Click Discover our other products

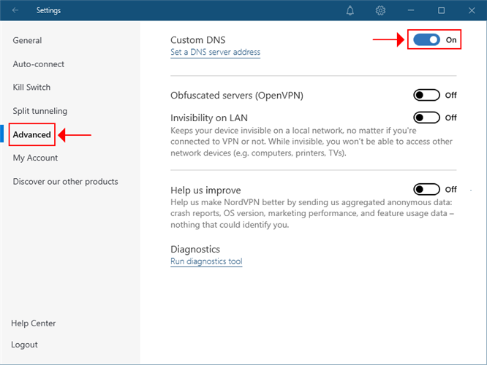(65, 182)
